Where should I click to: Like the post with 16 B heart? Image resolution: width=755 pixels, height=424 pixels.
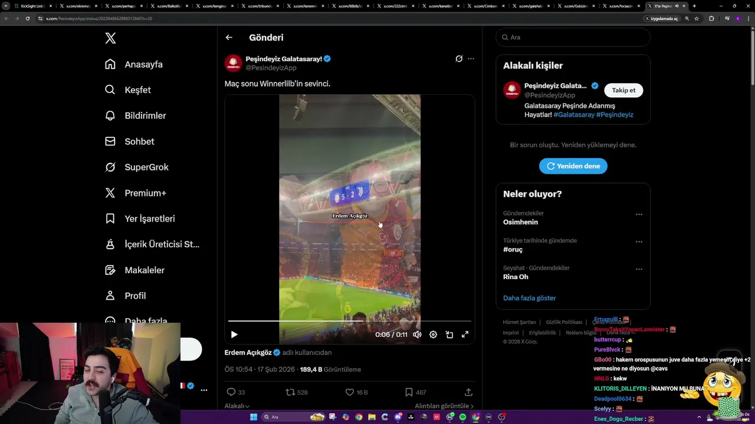[x=349, y=392]
